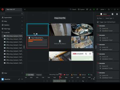This screenshot has width=120, height=90.
Task: Expand the Map chevron
Action: [22, 21]
